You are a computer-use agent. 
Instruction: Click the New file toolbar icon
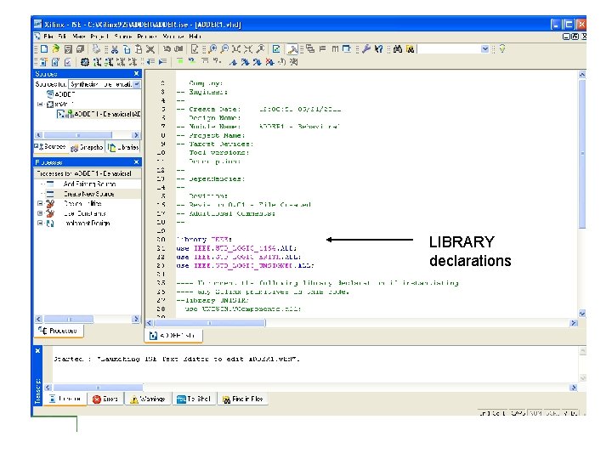(44, 50)
